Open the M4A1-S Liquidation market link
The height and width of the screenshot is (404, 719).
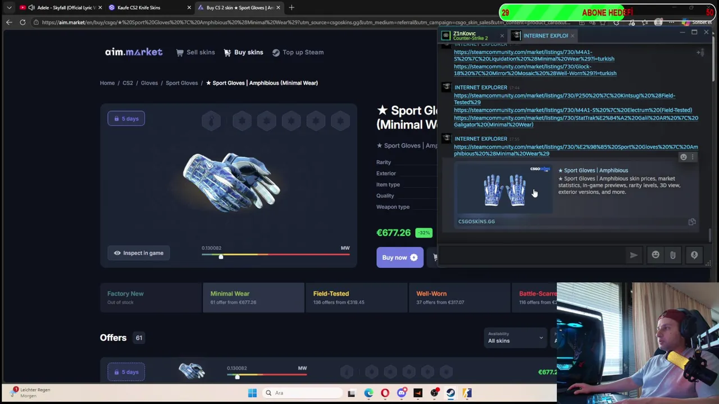pos(534,56)
